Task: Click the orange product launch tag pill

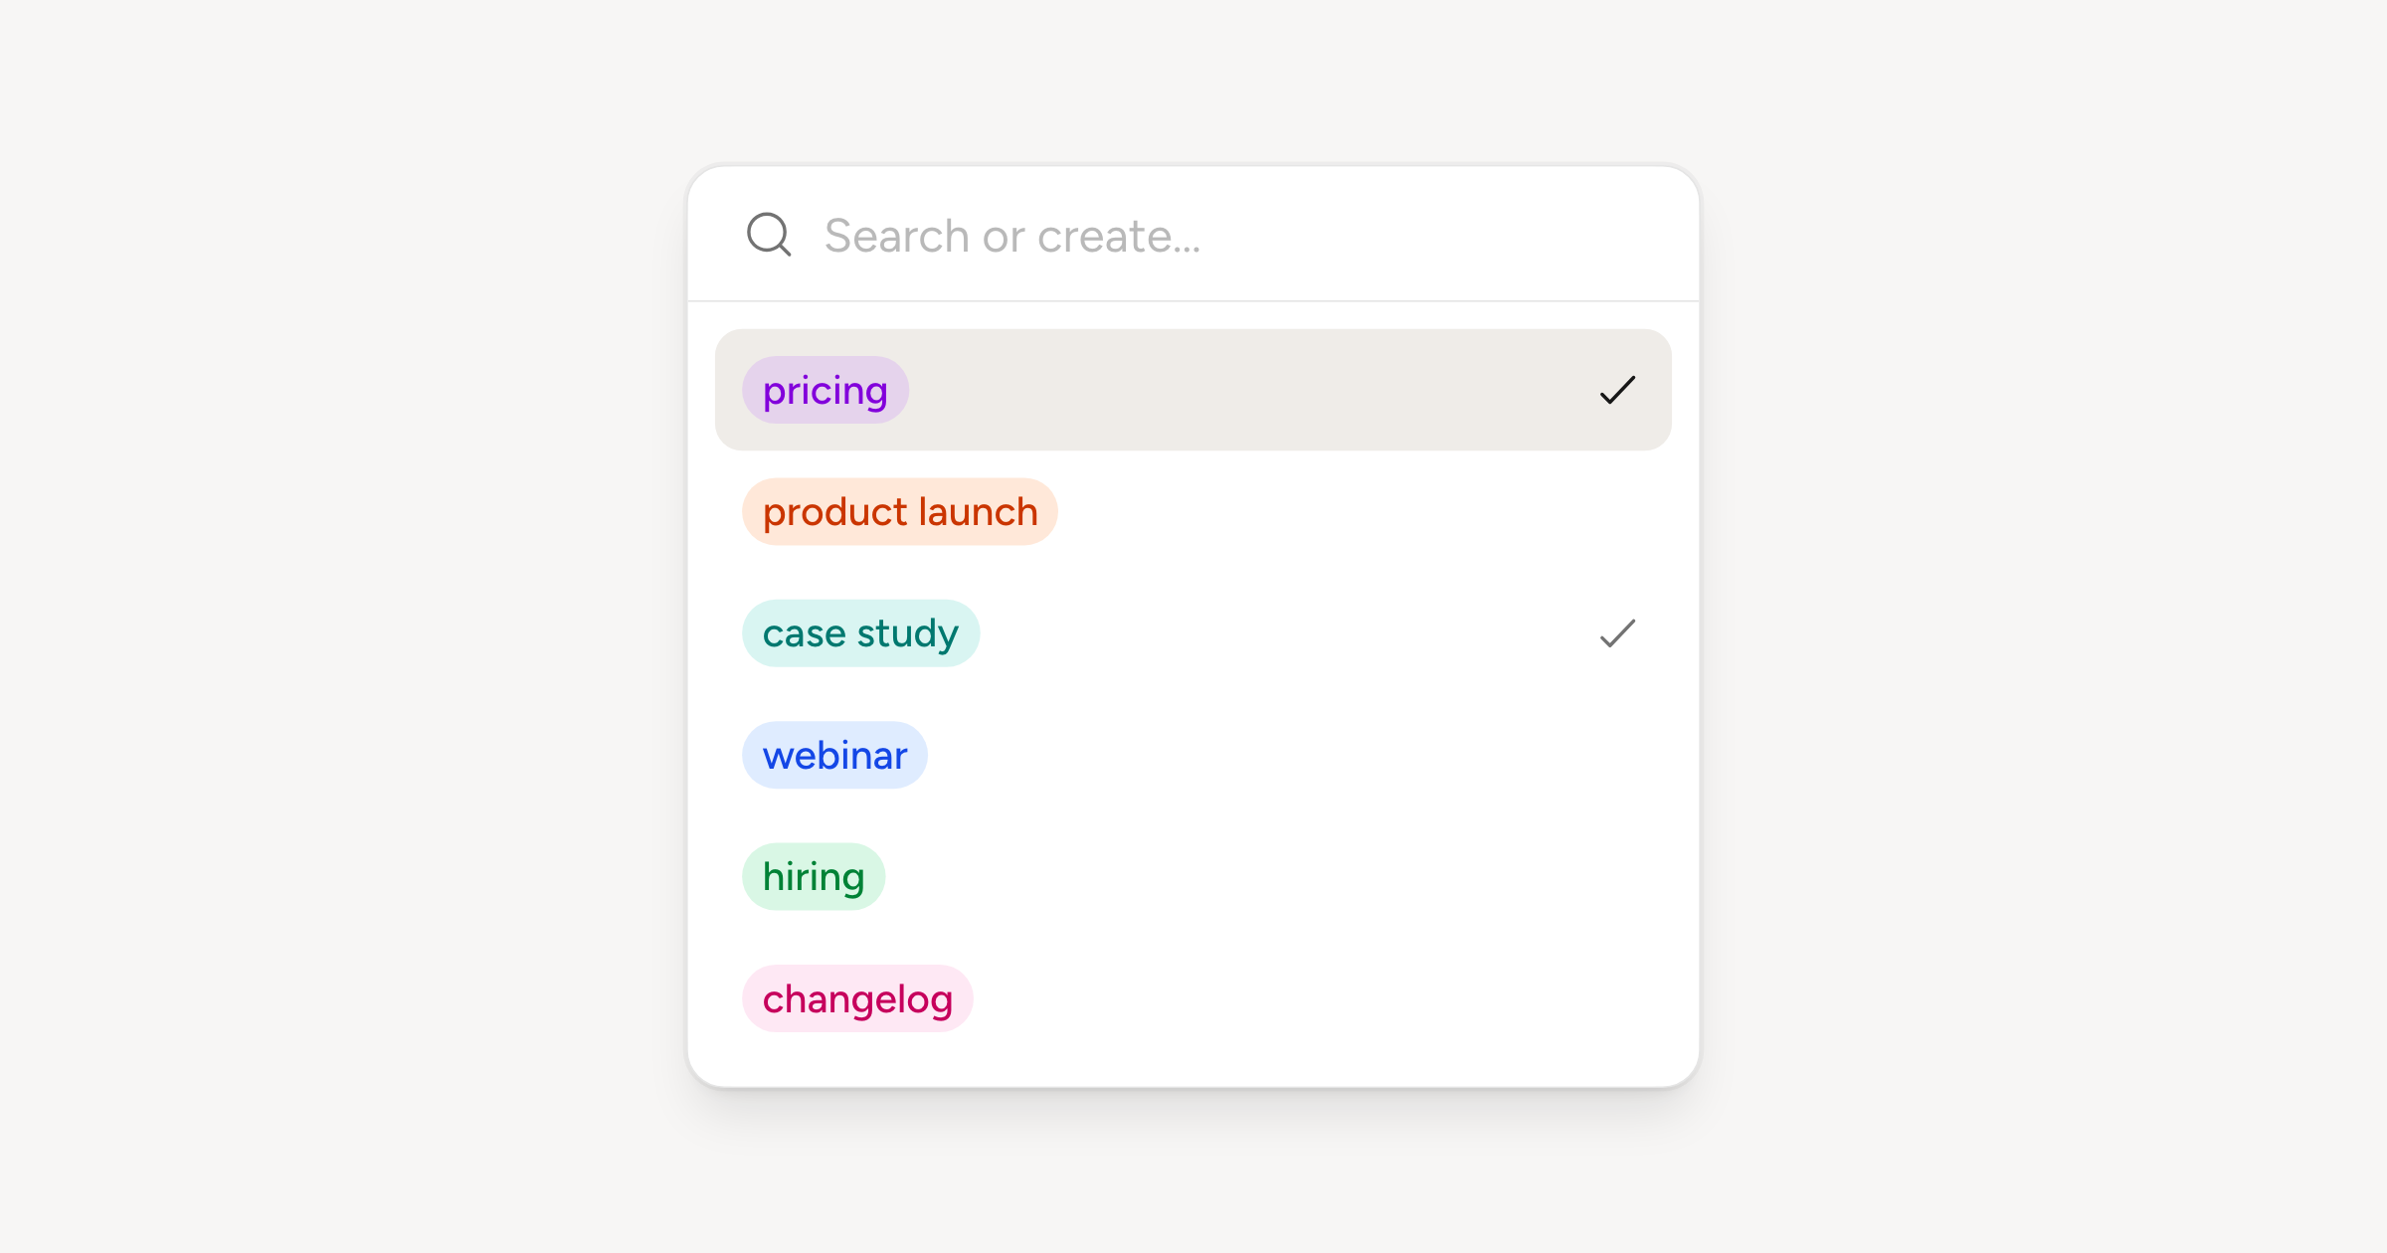Action: 900,512
